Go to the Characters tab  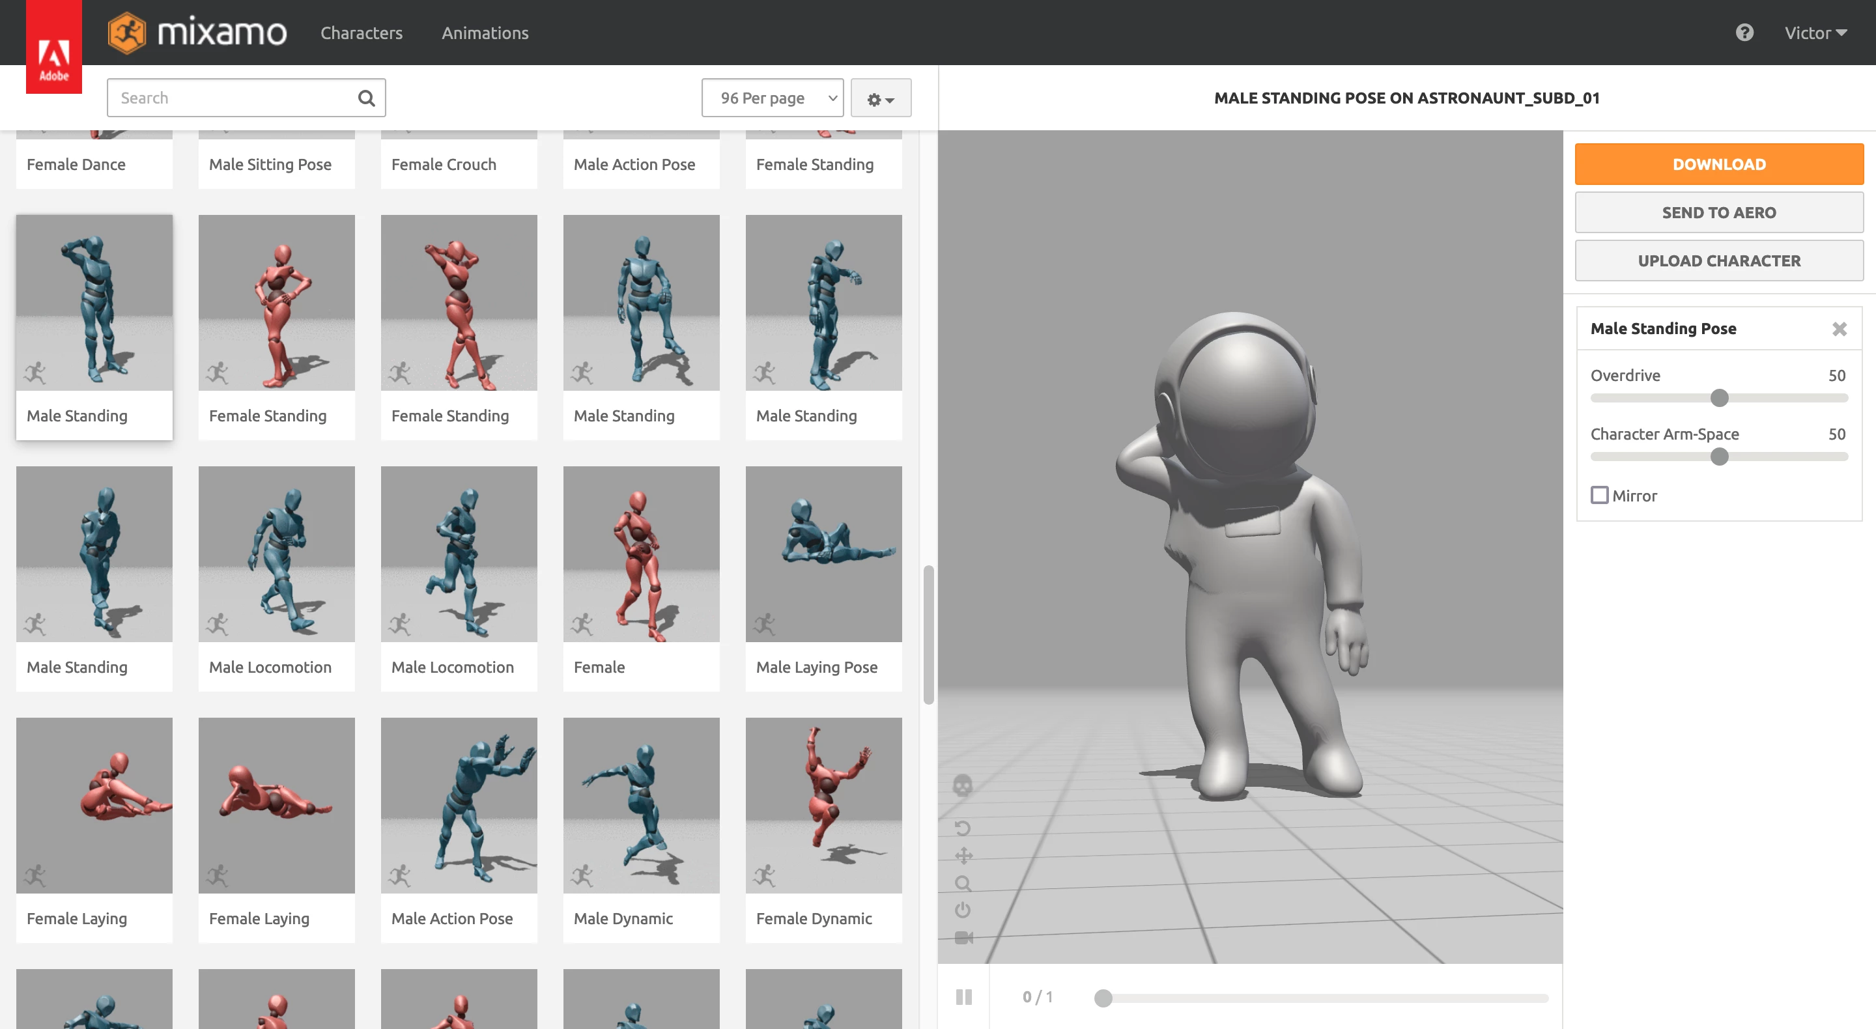pyautogui.click(x=362, y=33)
